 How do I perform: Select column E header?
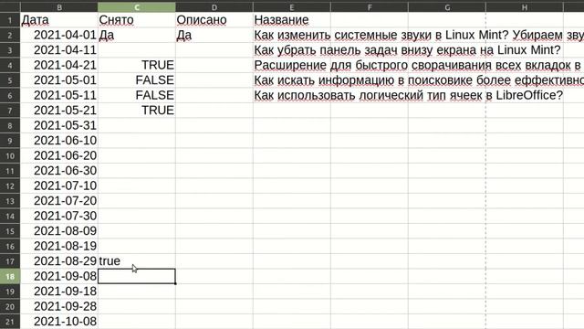tap(292, 7)
